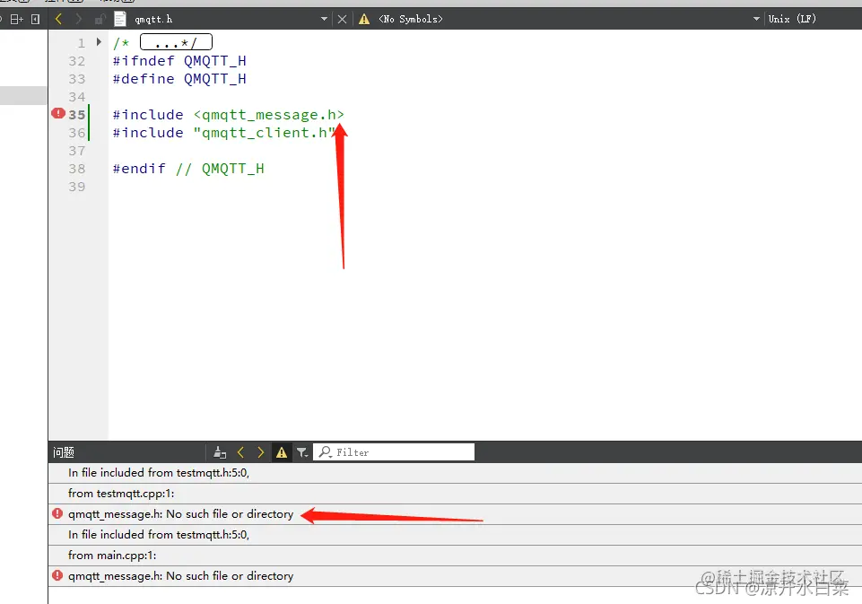Go forward with the right arrow
Viewport: 862px width, 604px height.
tap(79, 19)
